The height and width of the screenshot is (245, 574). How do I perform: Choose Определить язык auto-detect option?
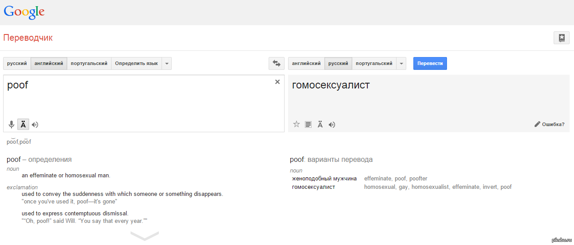(x=136, y=64)
